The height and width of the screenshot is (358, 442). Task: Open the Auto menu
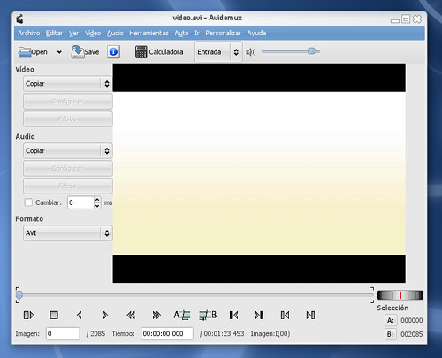[181, 33]
